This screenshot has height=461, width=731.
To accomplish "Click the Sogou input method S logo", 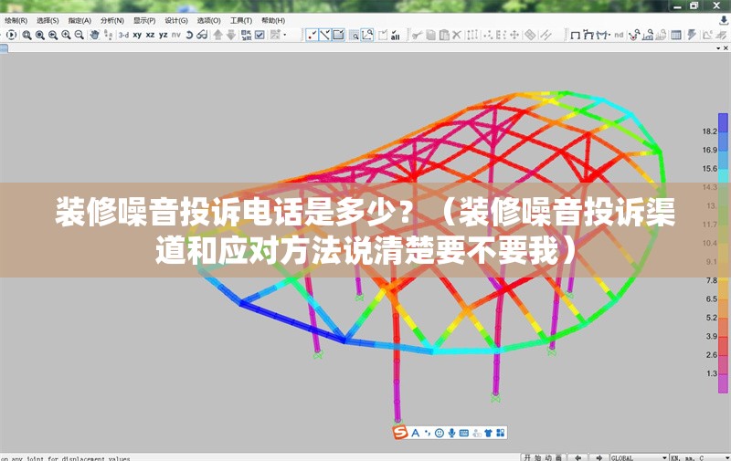I will point(400,433).
